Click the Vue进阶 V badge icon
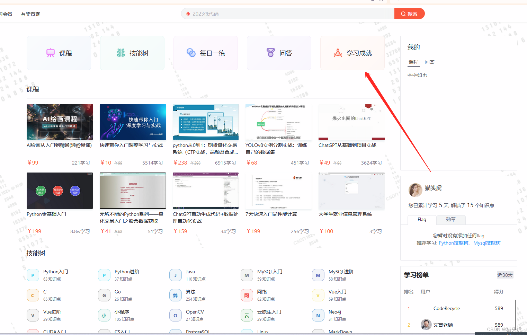This screenshot has width=527, height=335. click(x=33, y=316)
